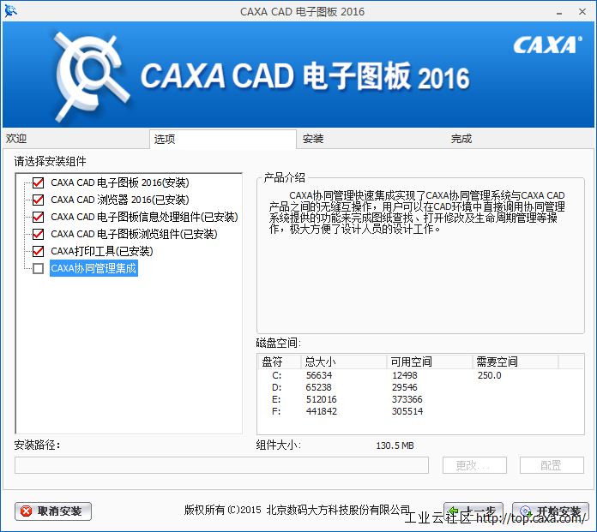Select the E: drive row
This screenshot has height=532, width=597.
[420, 399]
